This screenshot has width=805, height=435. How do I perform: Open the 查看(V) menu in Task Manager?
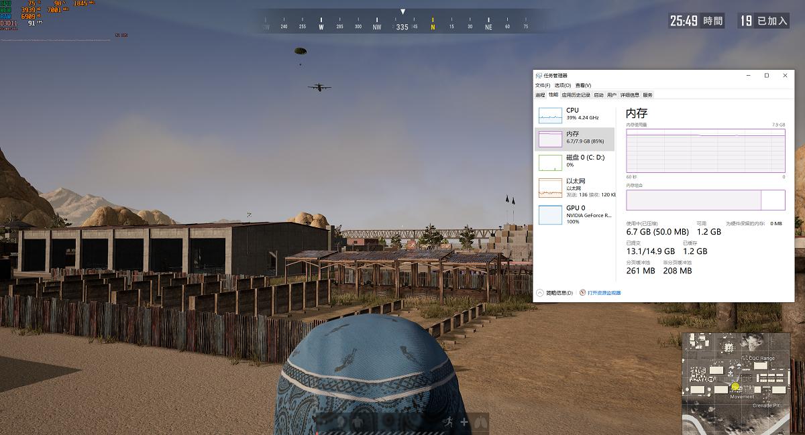coord(583,85)
